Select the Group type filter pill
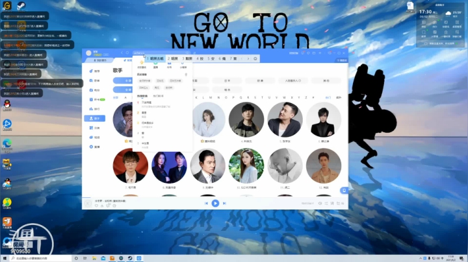Image resolution: width=468 pixels, height=262 pixels. [x=227, y=89]
